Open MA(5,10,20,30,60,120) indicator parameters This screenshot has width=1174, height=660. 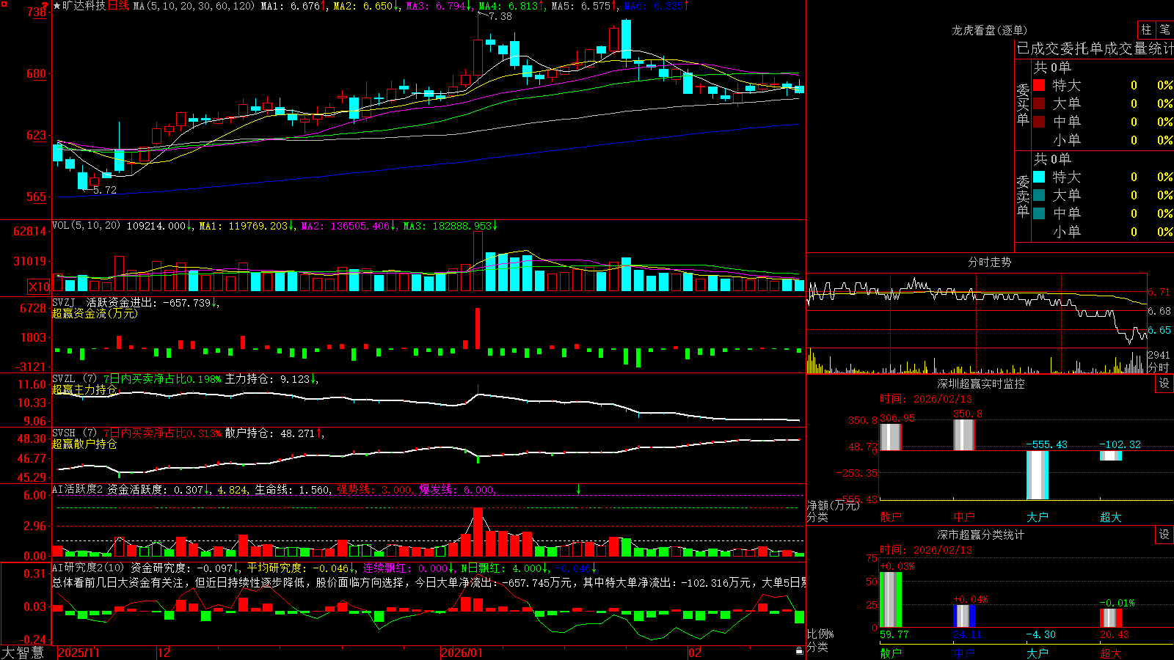pyautogui.click(x=194, y=6)
